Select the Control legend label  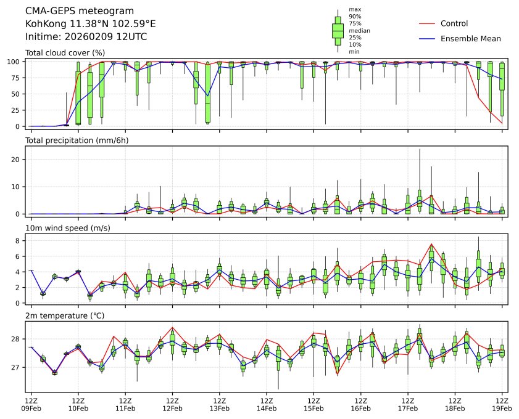(x=454, y=23)
